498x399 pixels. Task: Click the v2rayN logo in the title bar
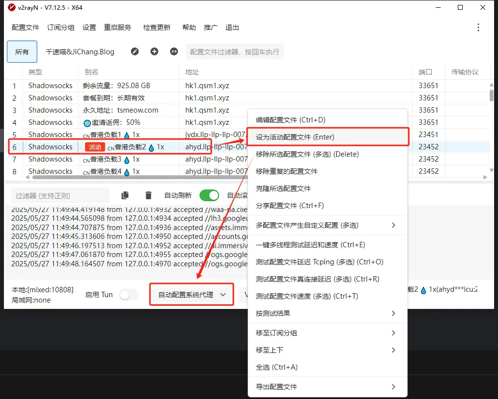click(x=12, y=8)
